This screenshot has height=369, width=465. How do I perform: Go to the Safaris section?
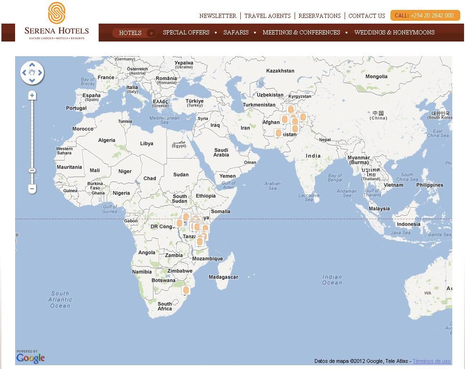[x=236, y=33]
